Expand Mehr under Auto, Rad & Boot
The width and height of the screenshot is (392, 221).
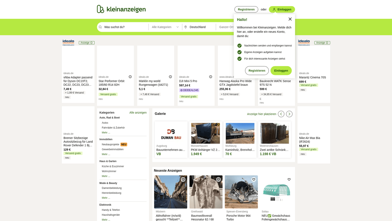tap(106, 133)
